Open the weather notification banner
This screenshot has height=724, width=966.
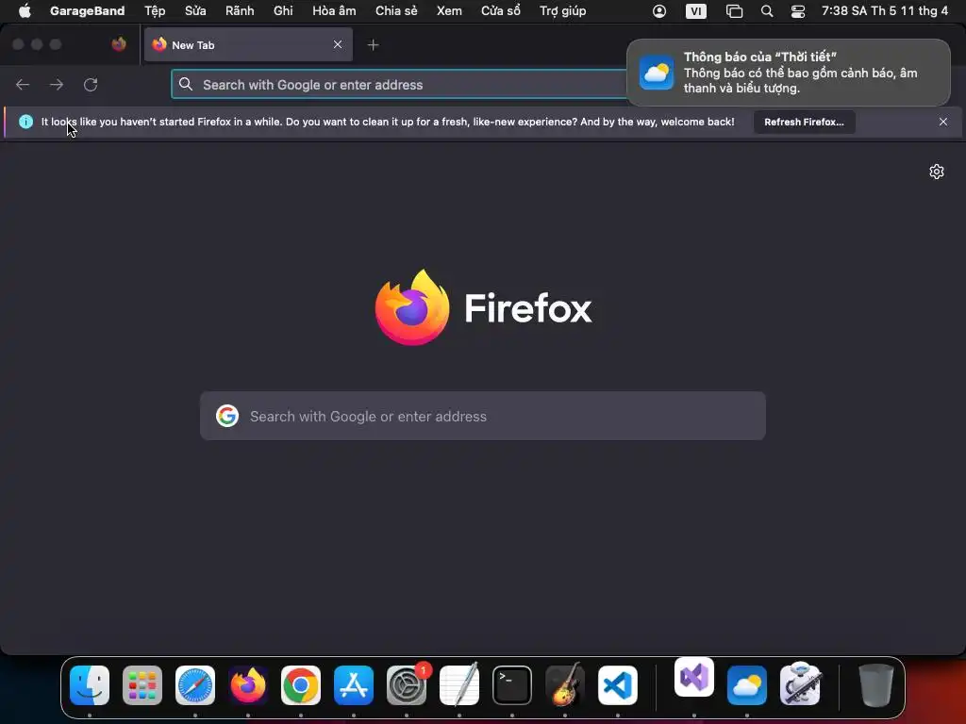coord(789,73)
